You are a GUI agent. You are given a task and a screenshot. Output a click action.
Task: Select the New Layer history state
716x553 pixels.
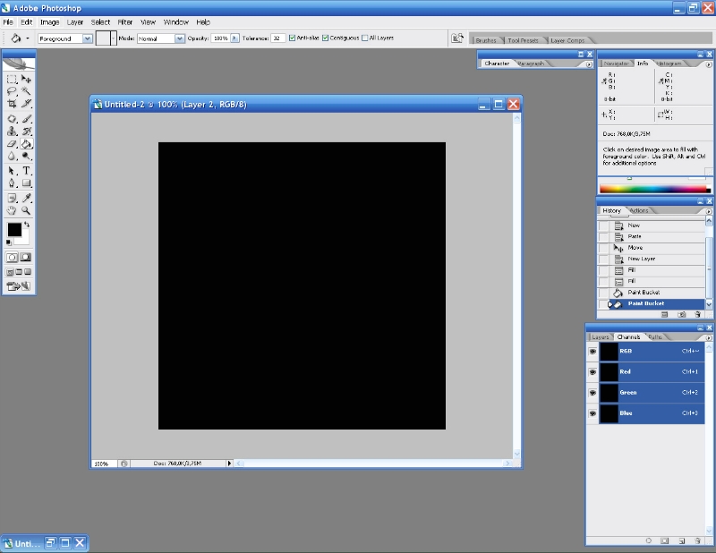[x=641, y=259]
